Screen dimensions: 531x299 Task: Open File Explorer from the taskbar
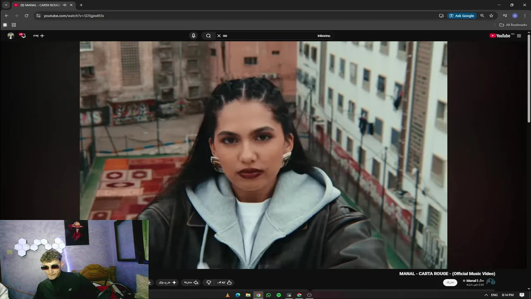(248, 295)
